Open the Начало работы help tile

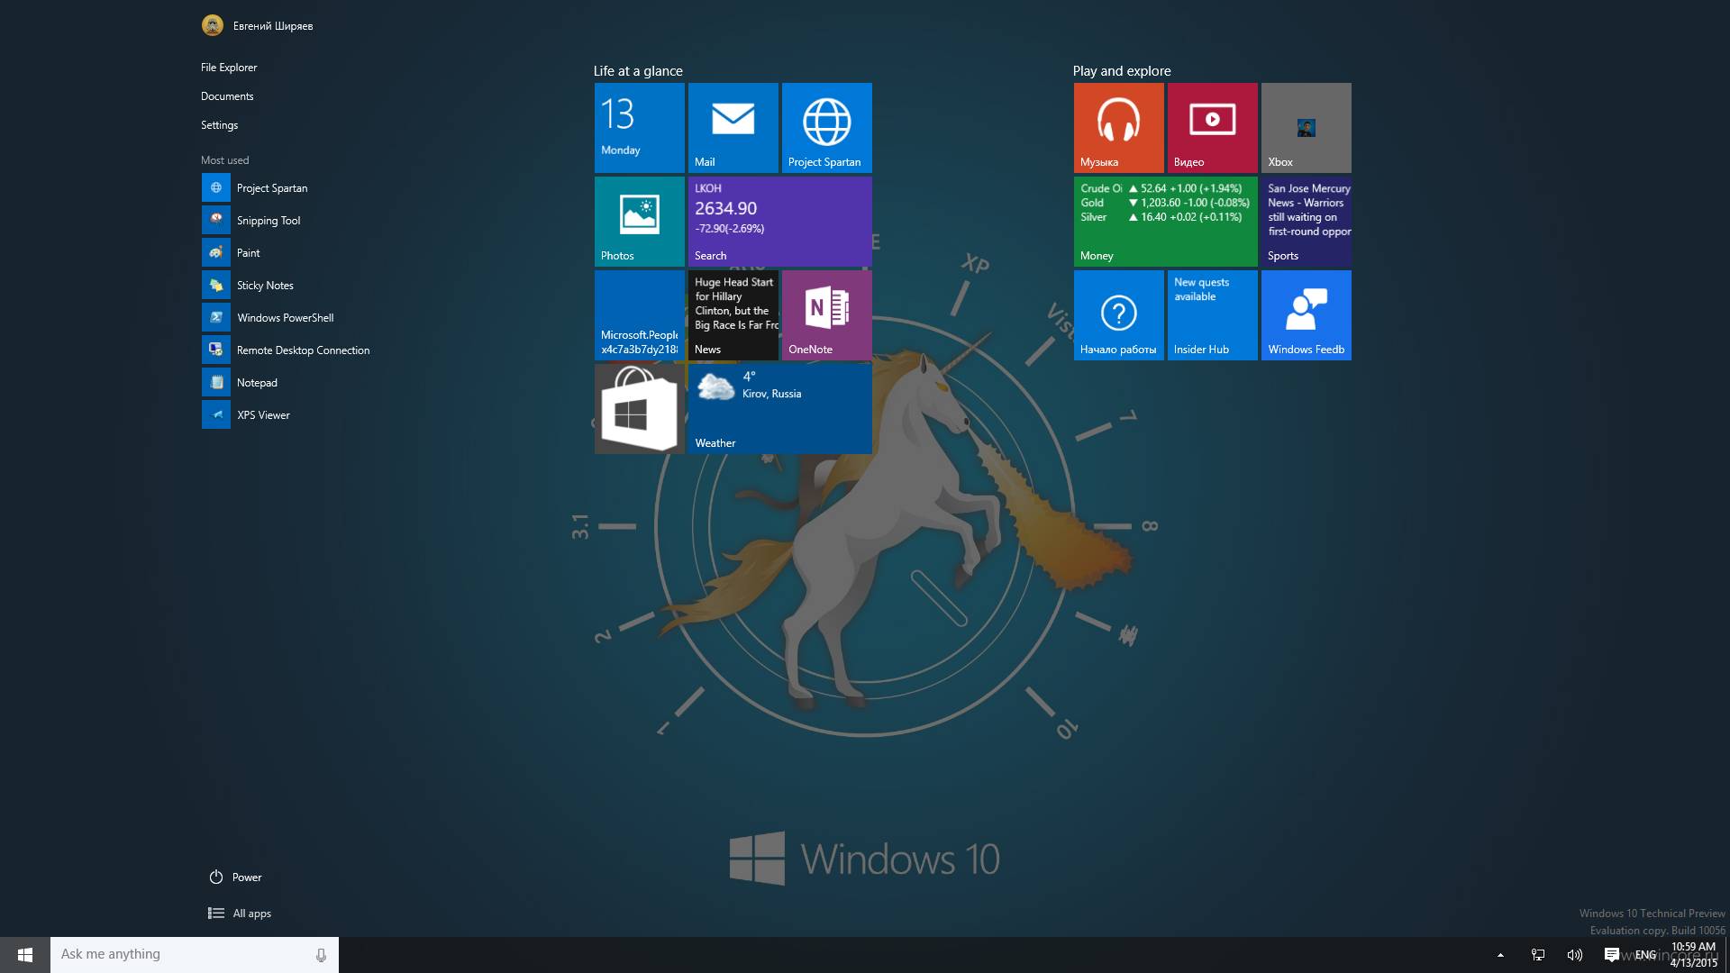tap(1118, 314)
